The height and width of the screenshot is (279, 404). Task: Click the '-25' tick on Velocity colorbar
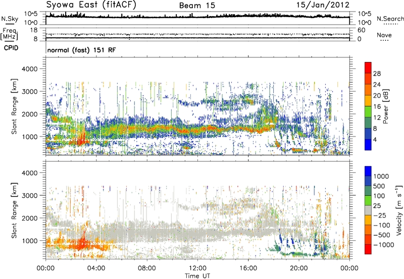click(379, 215)
